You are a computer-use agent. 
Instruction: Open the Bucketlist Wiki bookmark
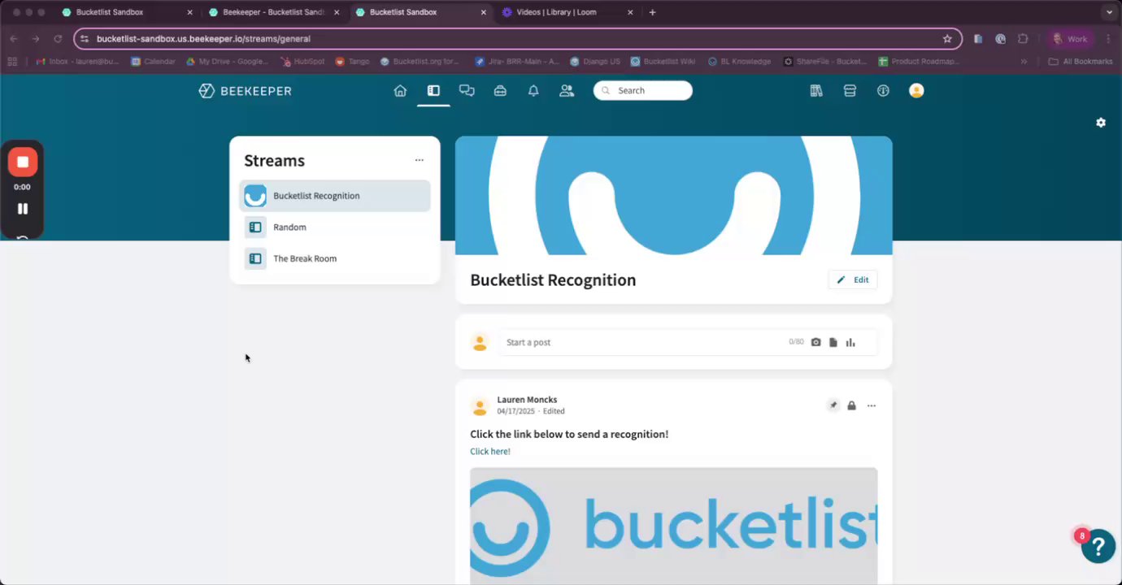(663, 62)
